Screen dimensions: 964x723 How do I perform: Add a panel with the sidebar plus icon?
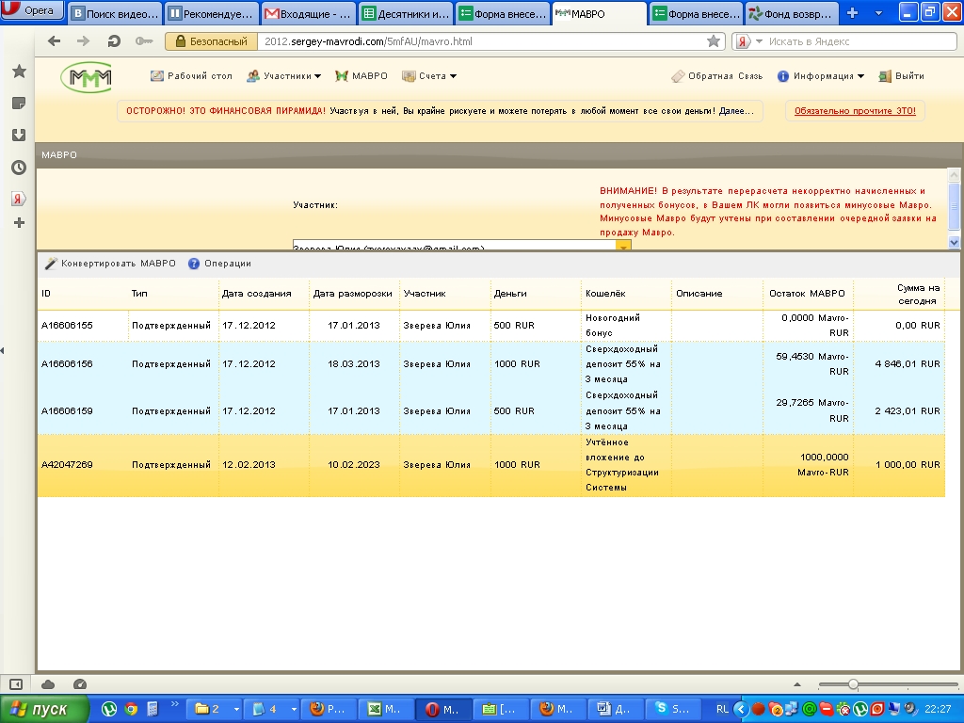19,222
